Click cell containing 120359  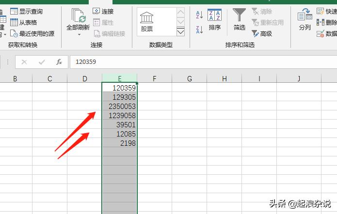coord(119,88)
